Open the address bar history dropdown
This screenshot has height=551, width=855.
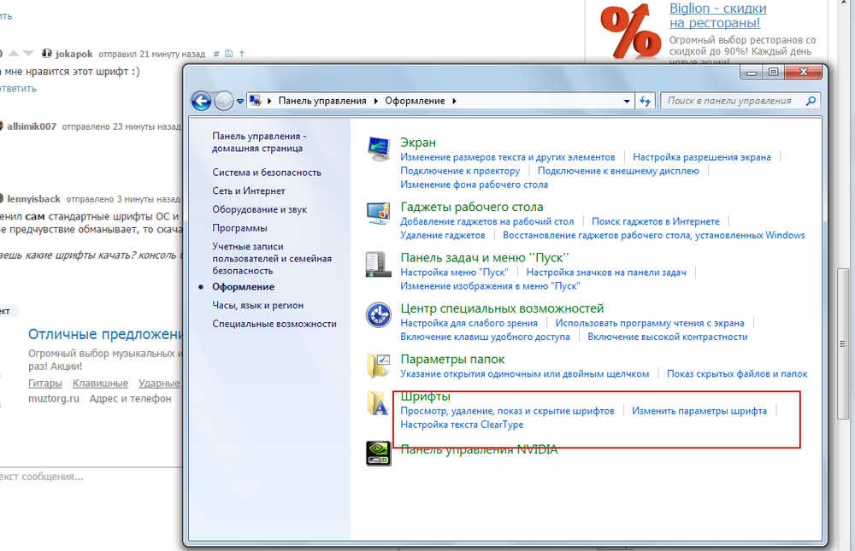pos(626,101)
